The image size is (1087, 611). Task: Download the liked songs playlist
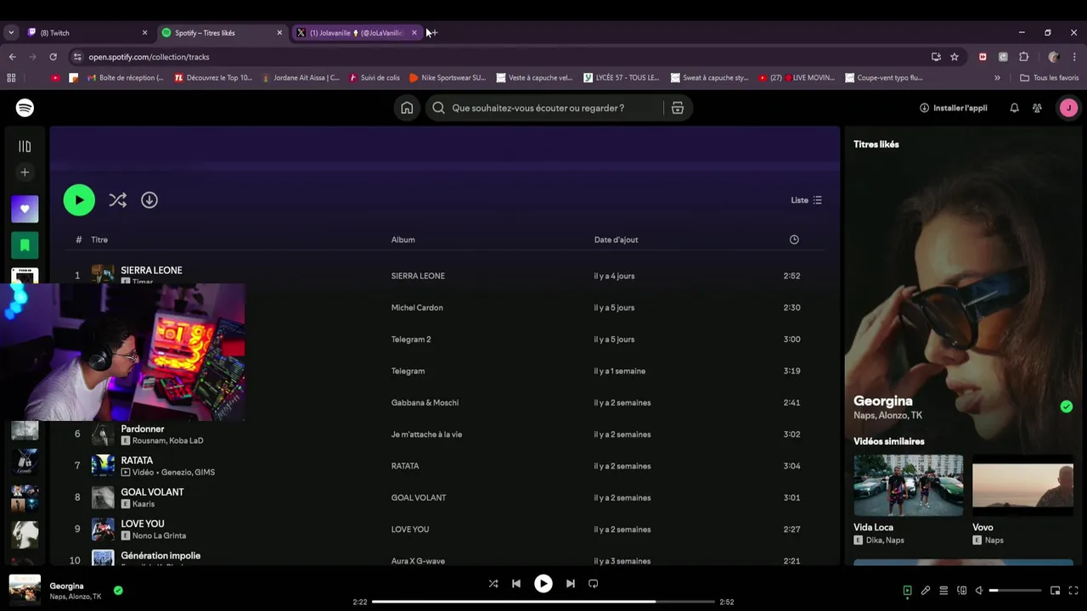point(149,200)
